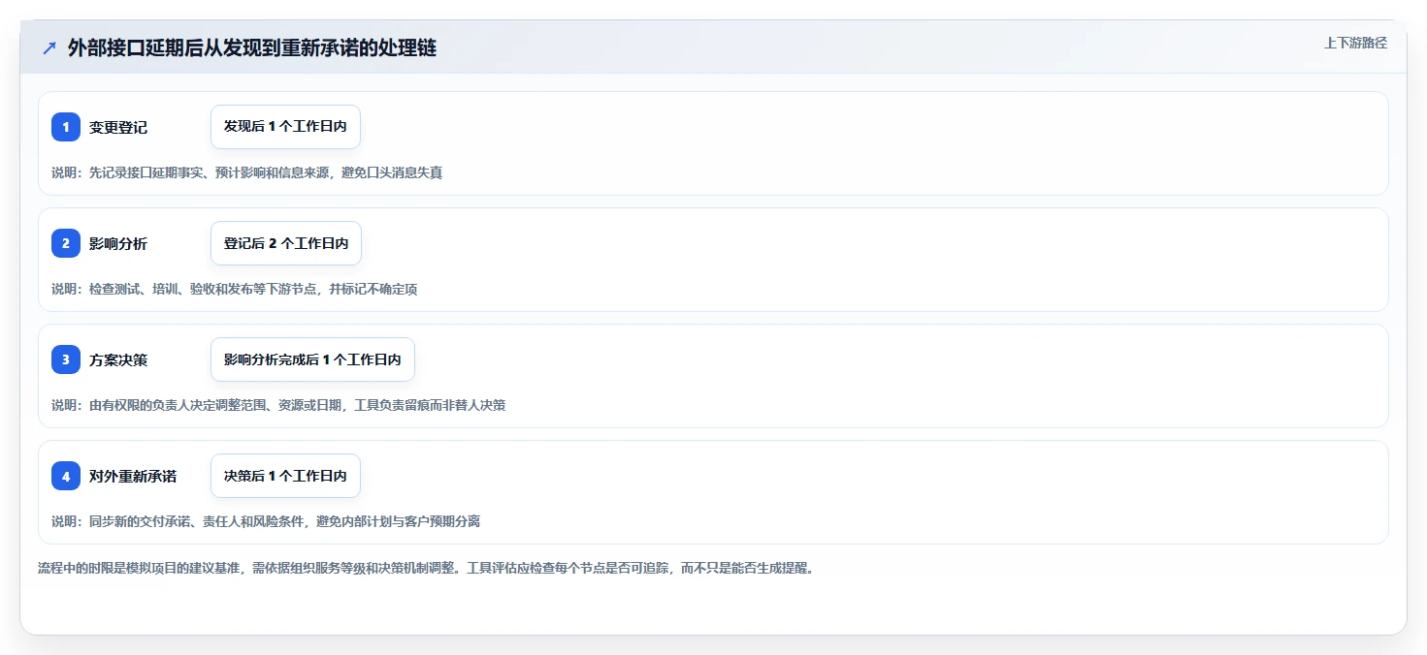The height and width of the screenshot is (655, 1427).
Task: Select step number 4 badge
Action: point(66,476)
